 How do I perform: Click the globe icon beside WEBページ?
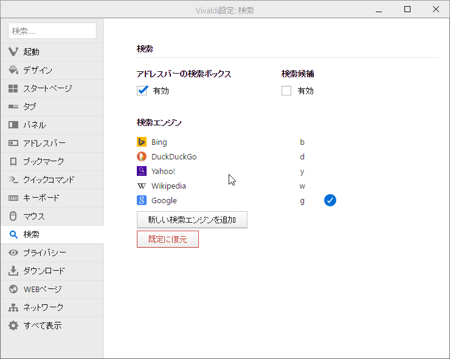pyautogui.click(x=13, y=289)
